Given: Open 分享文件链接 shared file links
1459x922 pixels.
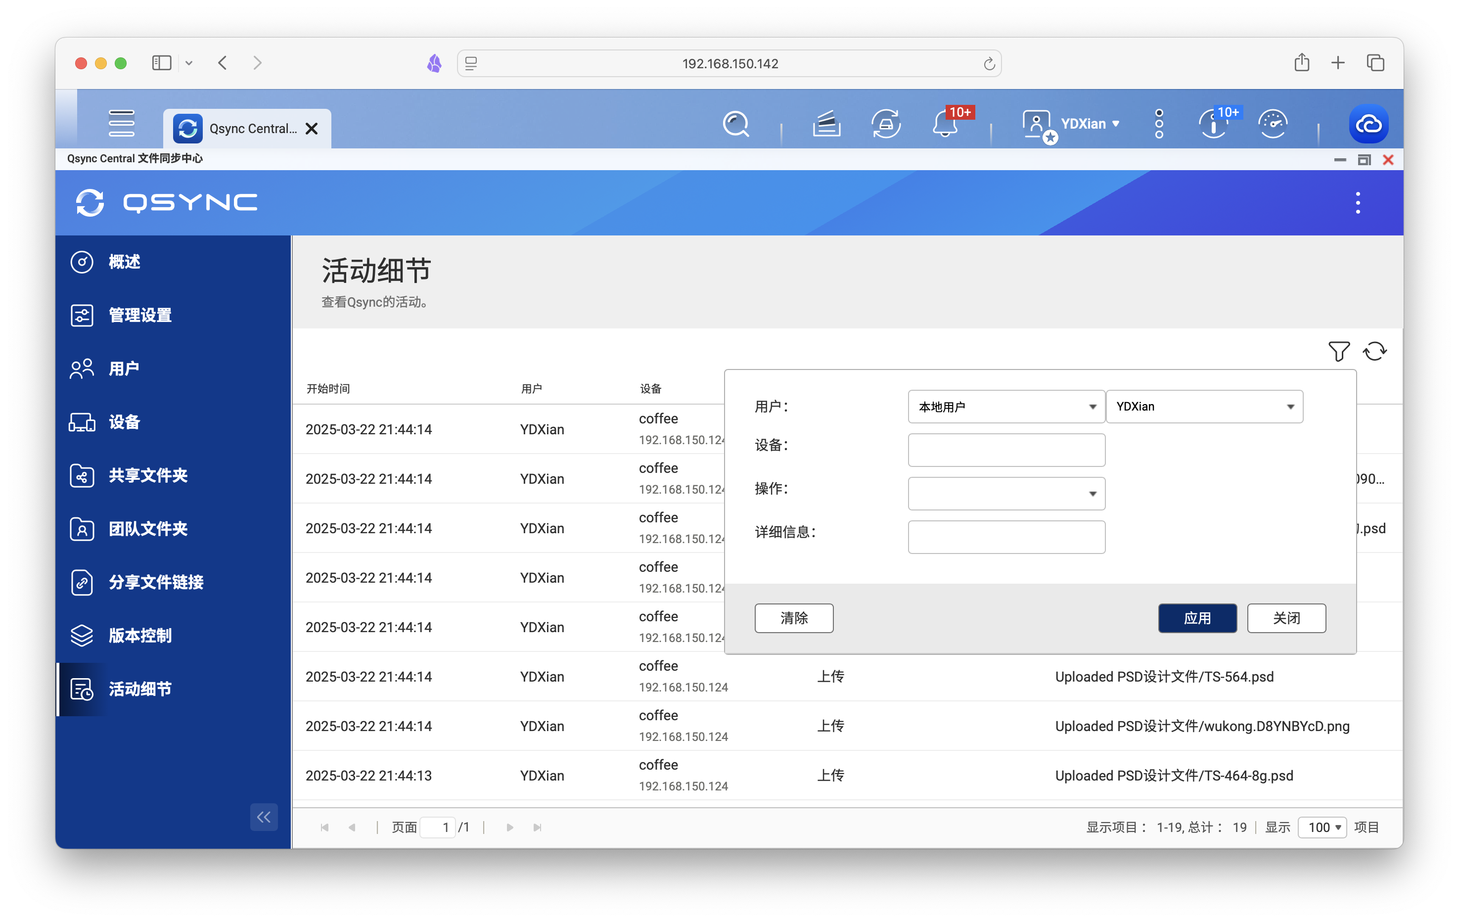Looking at the screenshot, I should tap(173, 582).
